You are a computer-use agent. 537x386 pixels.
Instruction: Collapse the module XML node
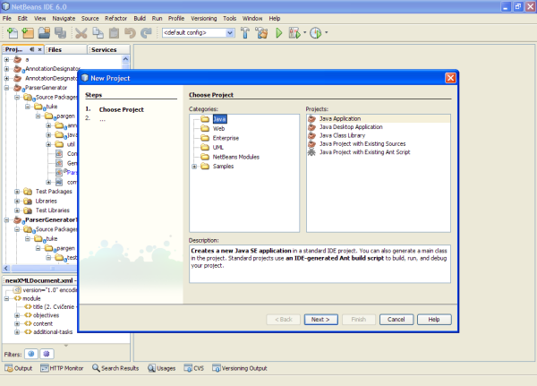[6, 298]
